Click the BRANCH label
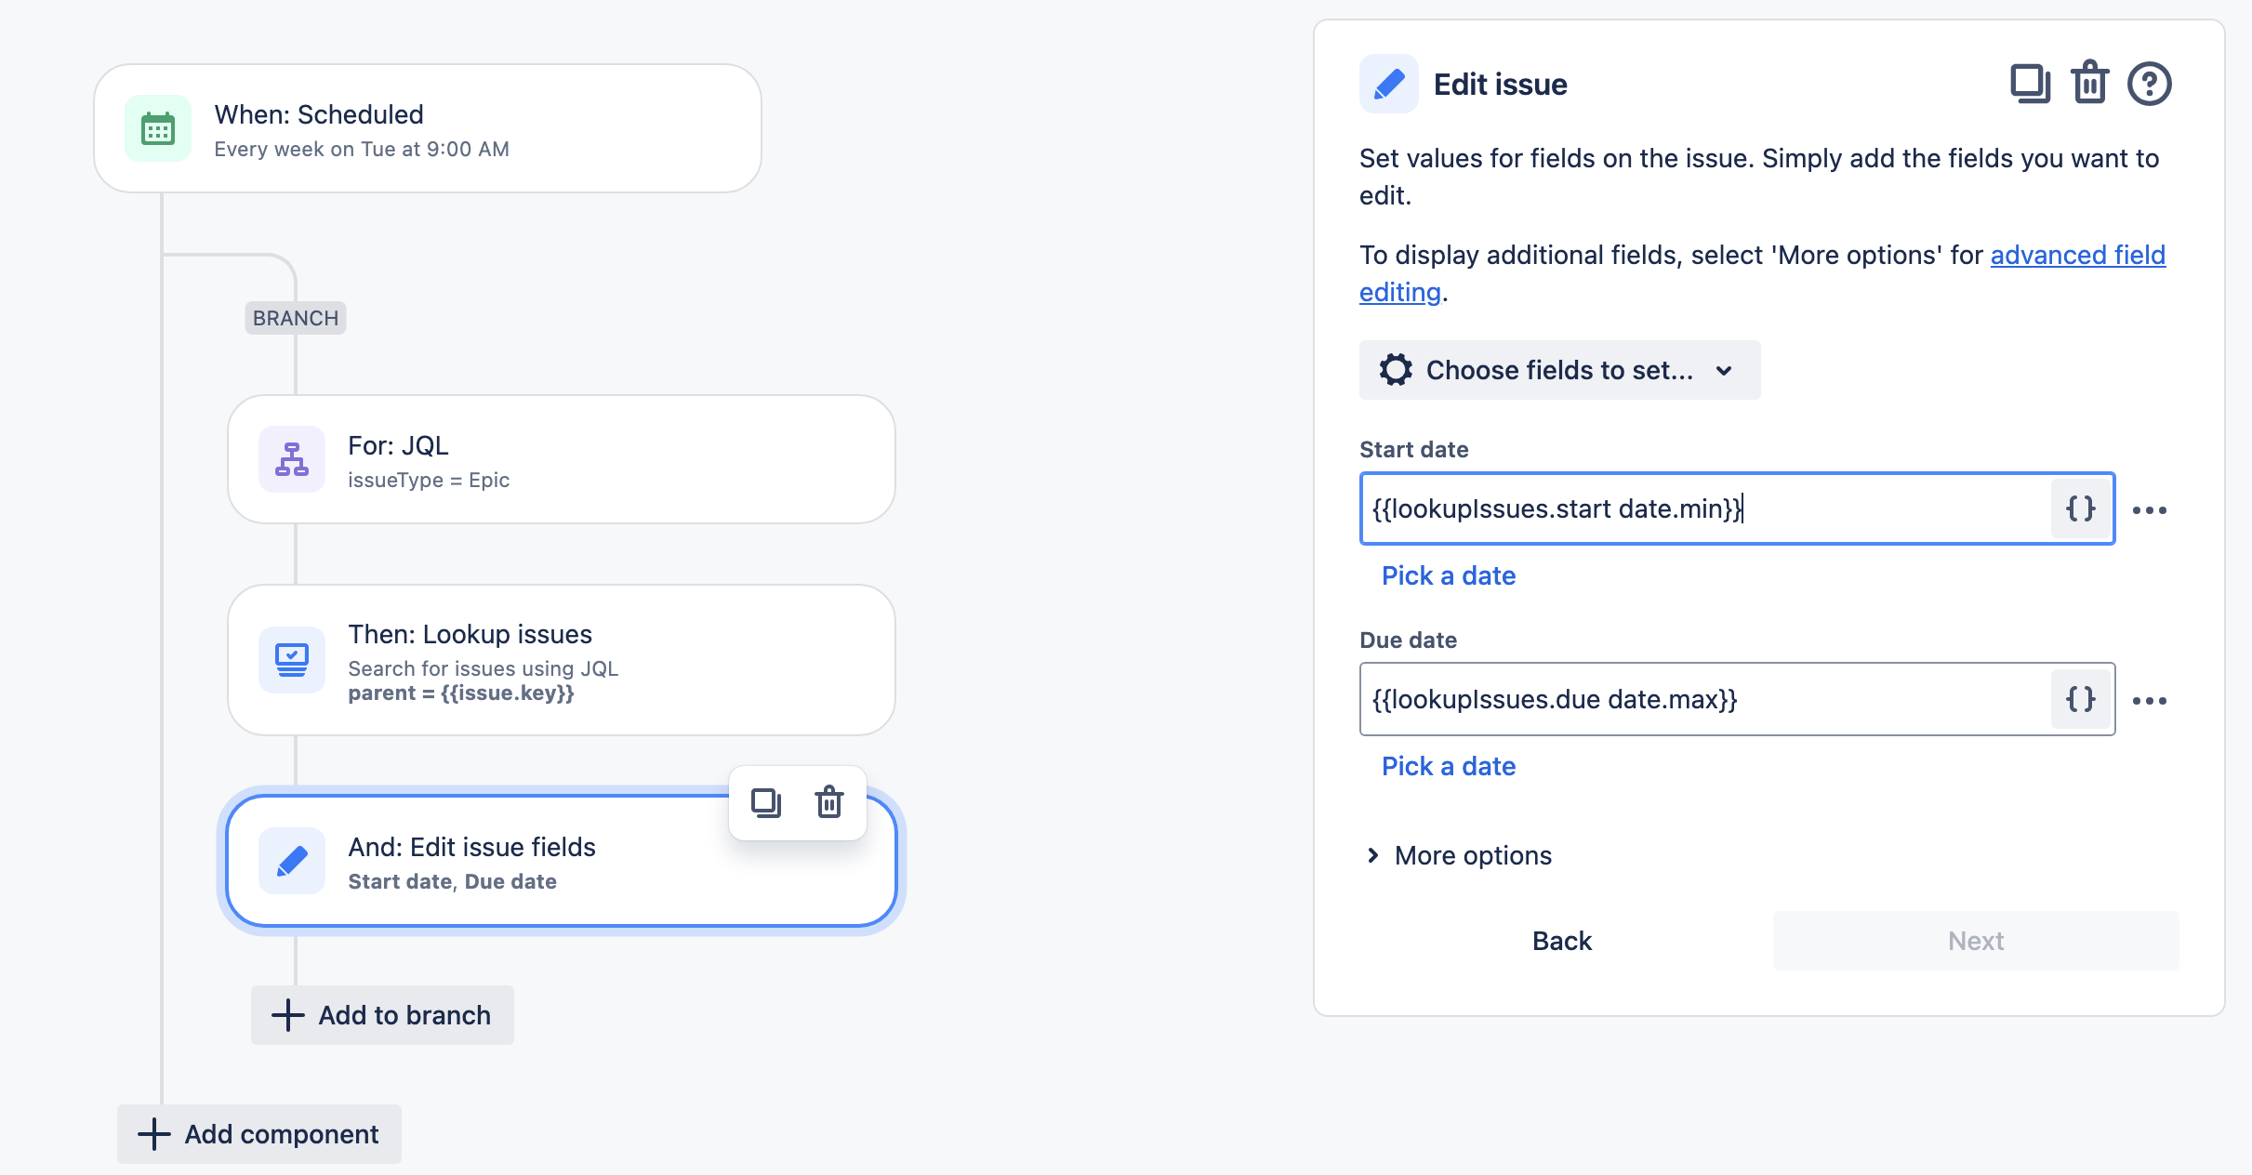This screenshot has height=1175, width=2252. (296, 318)
